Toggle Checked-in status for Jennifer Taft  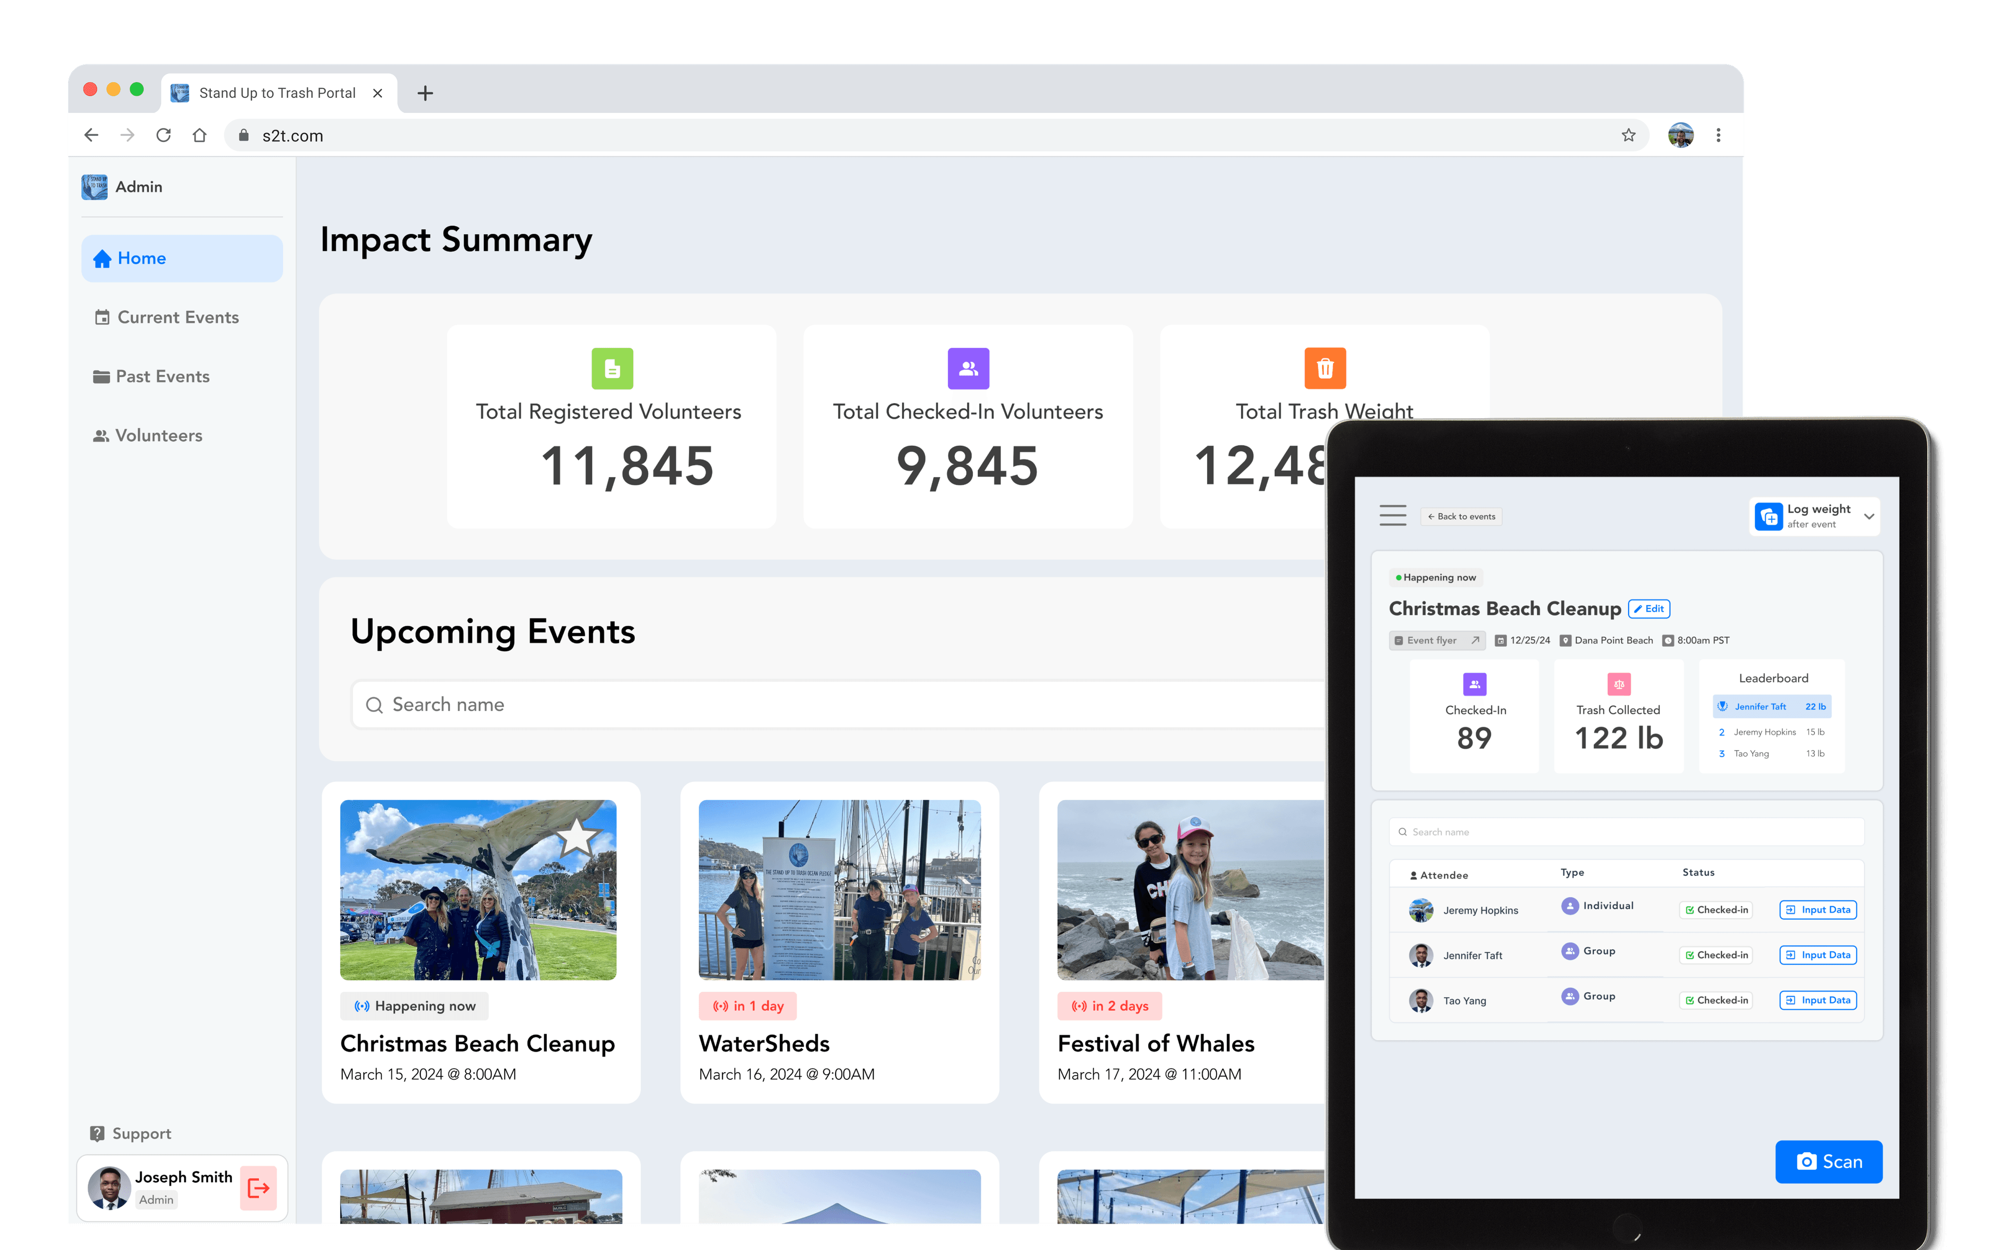[1716, 956]
